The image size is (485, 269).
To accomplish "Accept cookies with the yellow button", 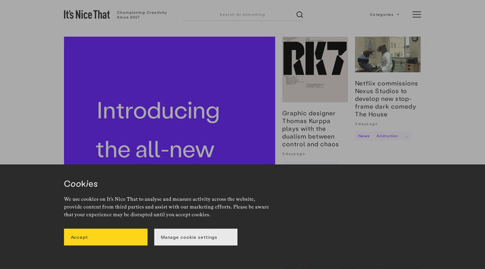I will [106, 237].
